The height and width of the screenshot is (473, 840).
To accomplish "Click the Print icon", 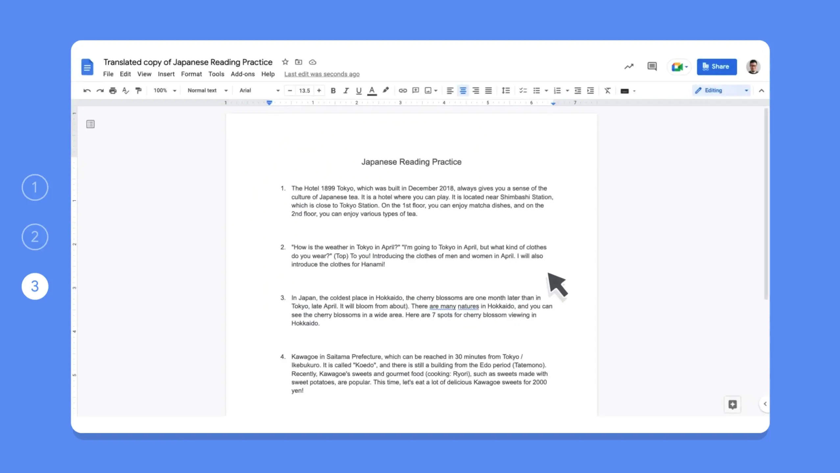I will pos(113,90).
